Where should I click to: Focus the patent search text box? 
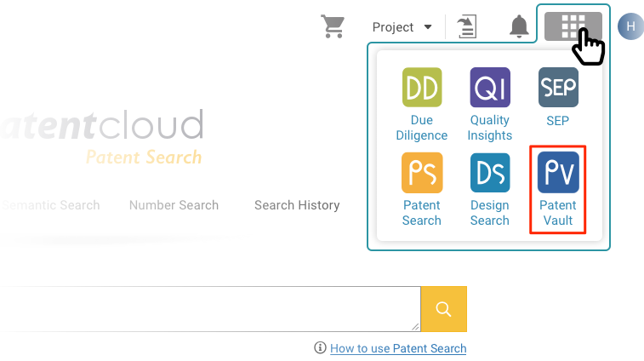point(210,309)
